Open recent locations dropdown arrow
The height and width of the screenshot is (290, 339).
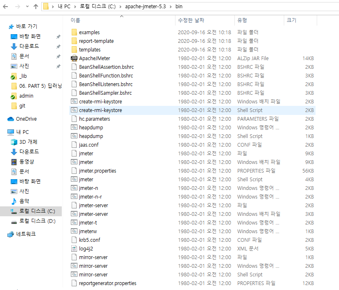(x=27, y=7)
